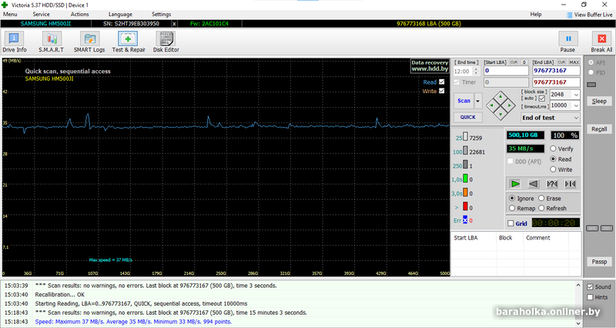Viewport: 616px width, 328px height.
Task: Open the timeout 10000 dropdown
Action: [576, 105]
